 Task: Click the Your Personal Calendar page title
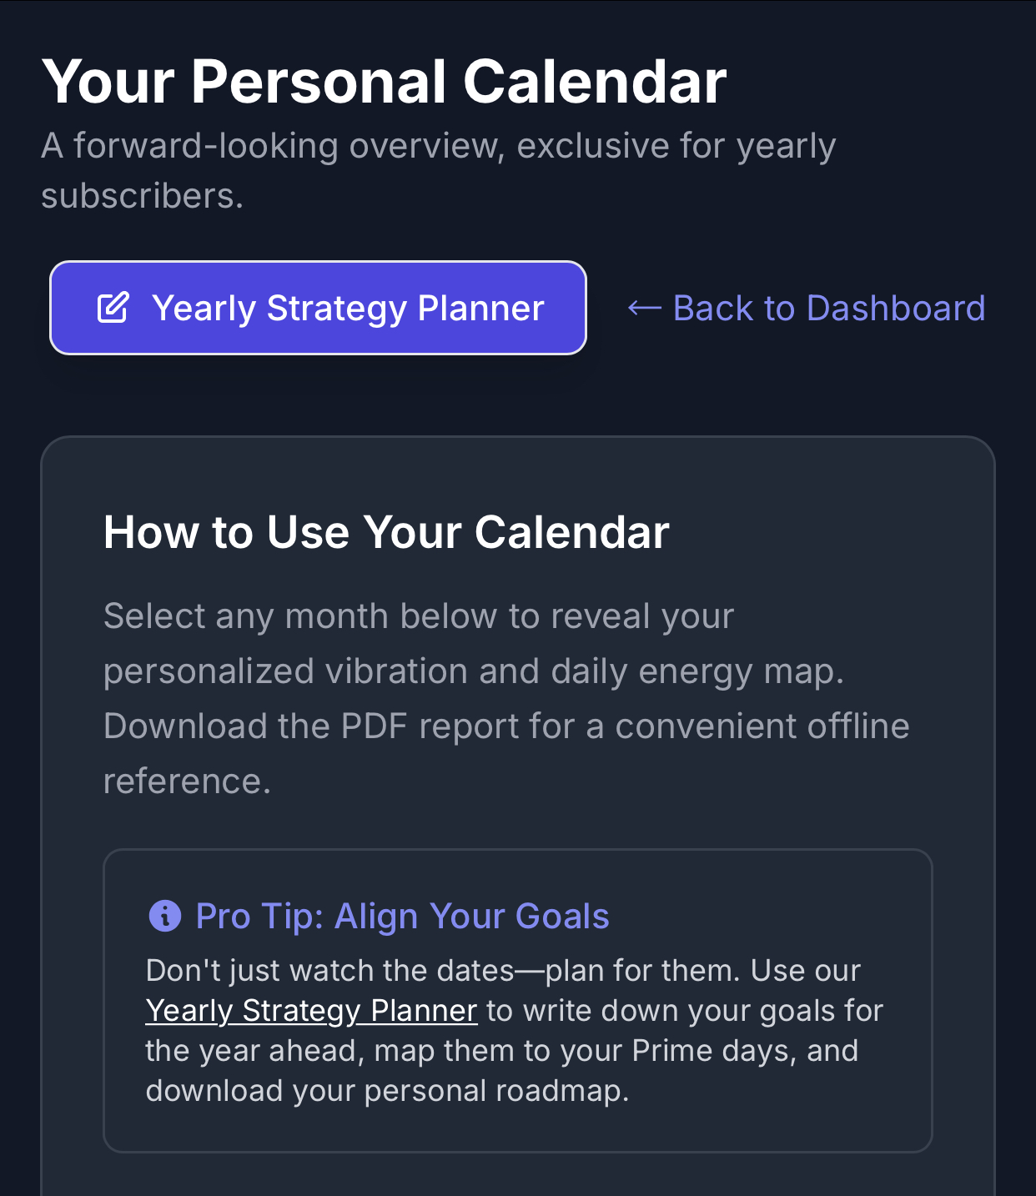tap(385, 81)
